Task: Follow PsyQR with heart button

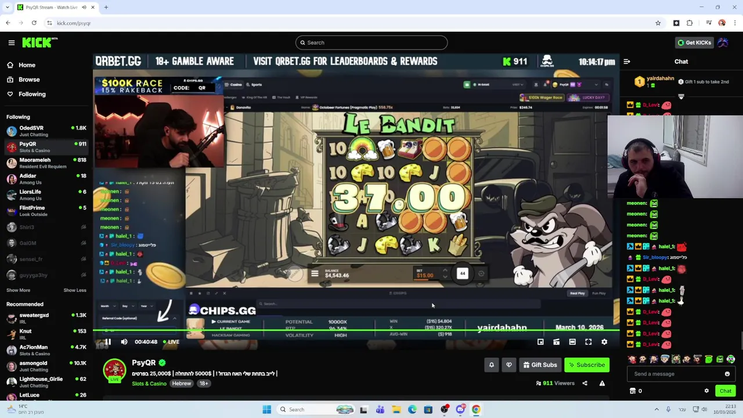Action: pyautogui.click(x=508, y=365)
